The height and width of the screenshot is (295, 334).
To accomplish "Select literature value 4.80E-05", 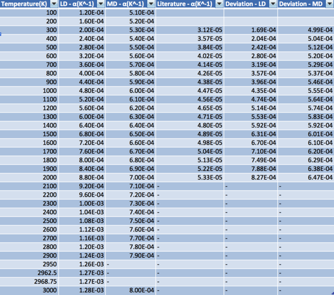I will 190,125.
